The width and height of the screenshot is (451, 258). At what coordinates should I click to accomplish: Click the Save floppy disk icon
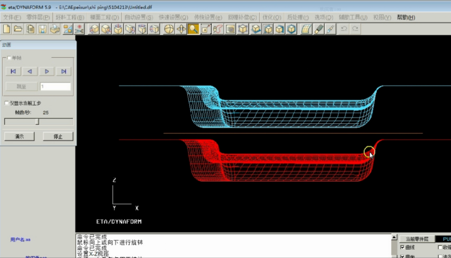(x=42, y=29)
